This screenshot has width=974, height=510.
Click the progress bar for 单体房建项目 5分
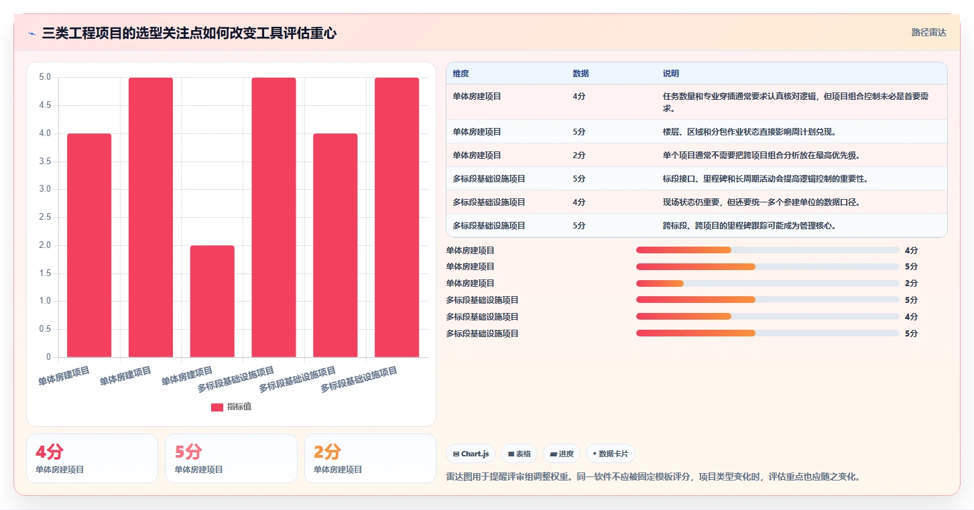pos(768,267)
